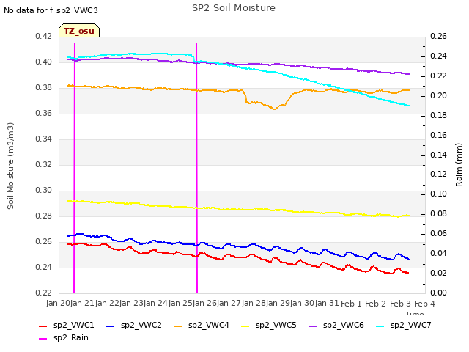469x352 pixels.
Task: Toggle the sp2_VWC7 legend entry
Action: (404, 325)
